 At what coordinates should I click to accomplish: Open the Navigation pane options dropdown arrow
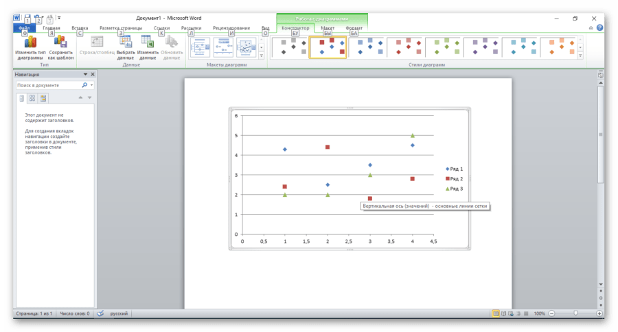click(85, 74)
